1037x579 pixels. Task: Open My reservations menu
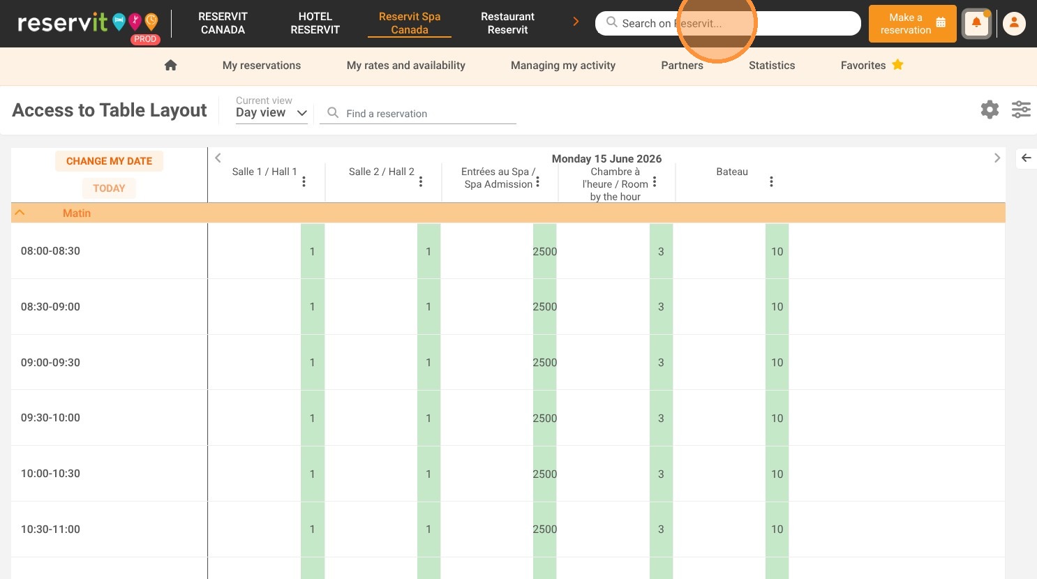coord(262,65)
